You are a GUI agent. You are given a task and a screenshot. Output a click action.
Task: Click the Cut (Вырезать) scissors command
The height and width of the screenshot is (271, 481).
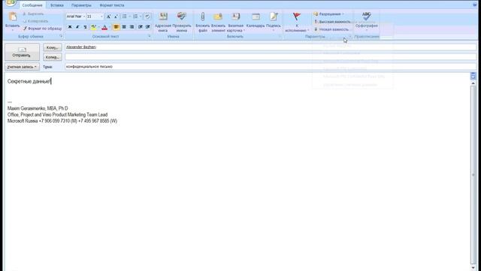pyautogui.click(x=33, y=14)
